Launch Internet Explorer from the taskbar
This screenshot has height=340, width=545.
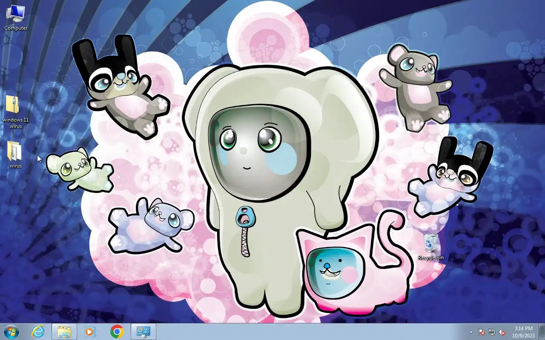click(x=38, y=331)
